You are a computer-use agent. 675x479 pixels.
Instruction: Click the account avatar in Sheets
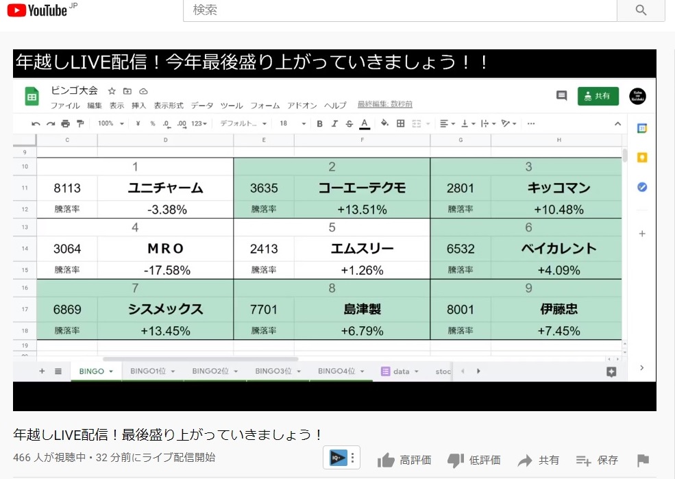click(637, 96)
